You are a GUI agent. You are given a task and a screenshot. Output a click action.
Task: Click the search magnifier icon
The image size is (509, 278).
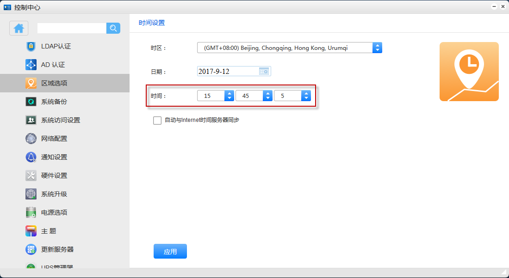click(x=113, y=28)
